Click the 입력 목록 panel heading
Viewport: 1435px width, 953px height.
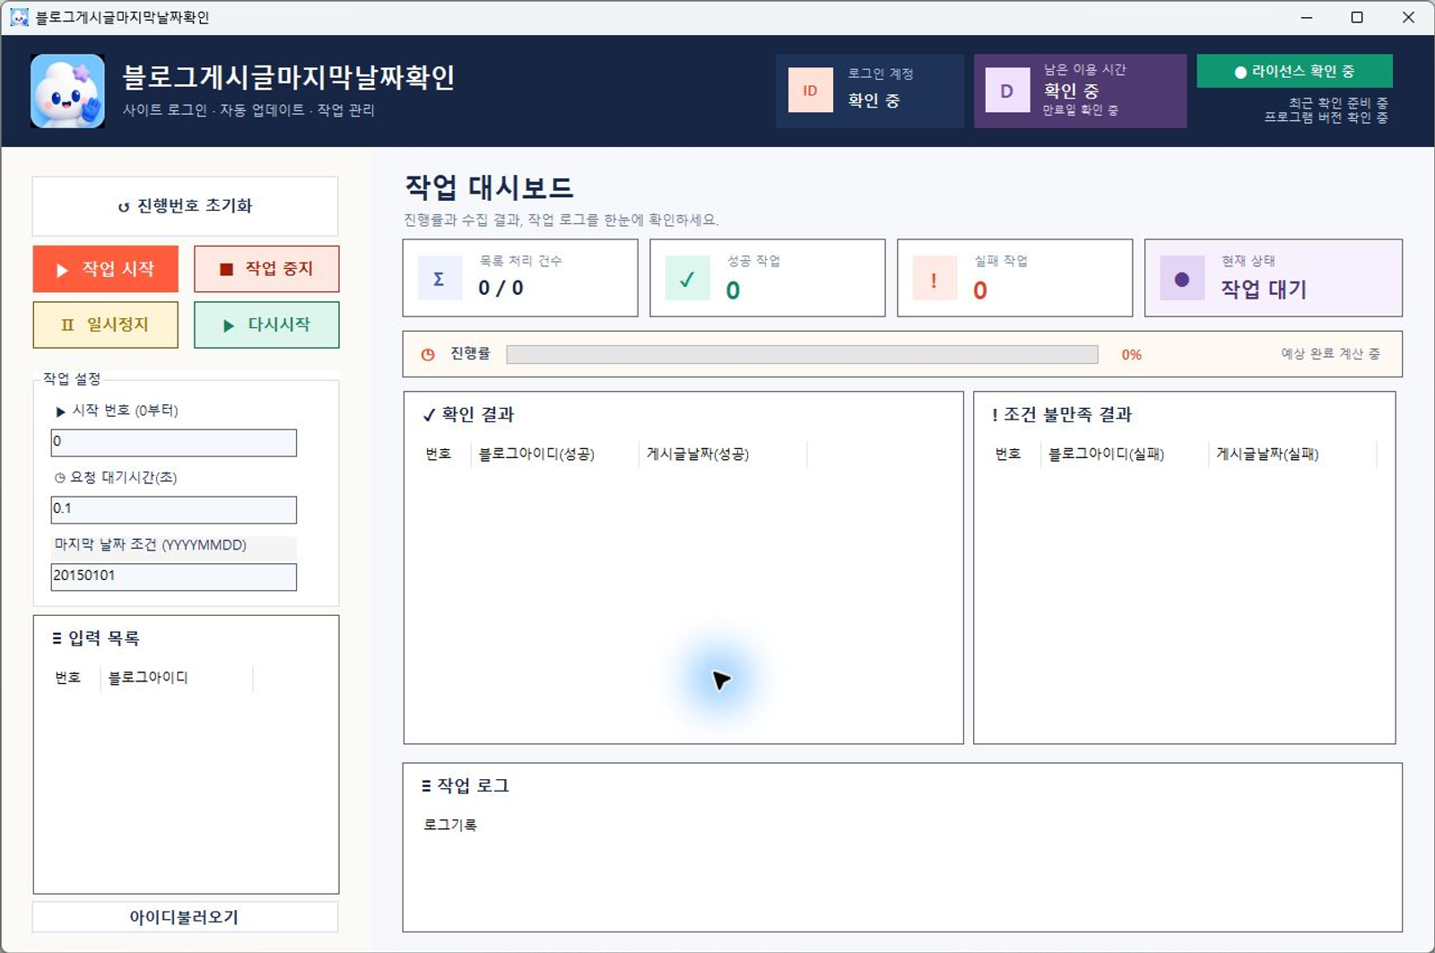pos(96,638)
